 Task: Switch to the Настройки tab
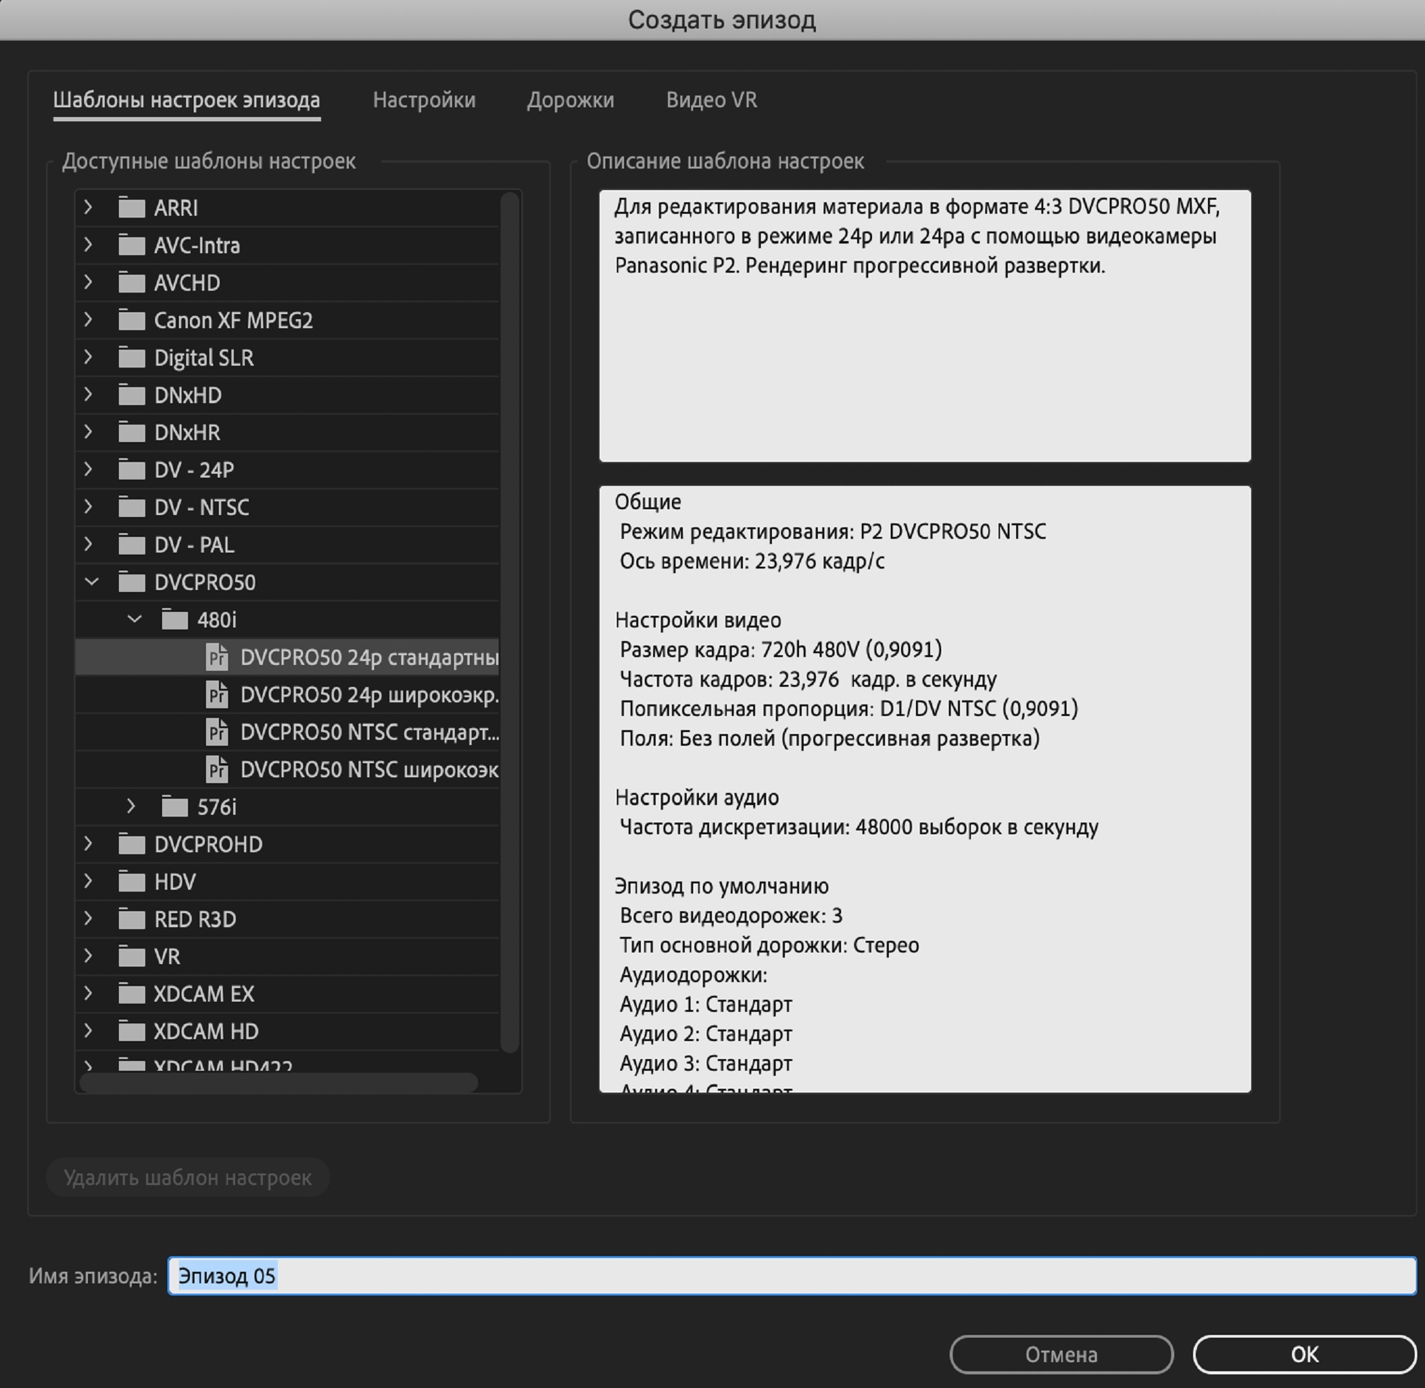pos(424,100)
